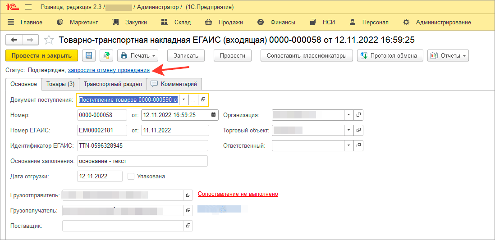
Task: Switch to the Комментарий tab
Action: tap(174, 84)
